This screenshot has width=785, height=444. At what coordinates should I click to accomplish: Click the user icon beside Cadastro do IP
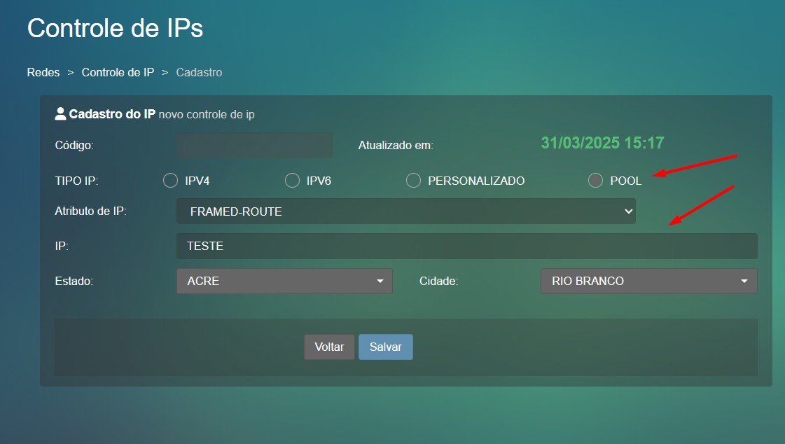60,114
